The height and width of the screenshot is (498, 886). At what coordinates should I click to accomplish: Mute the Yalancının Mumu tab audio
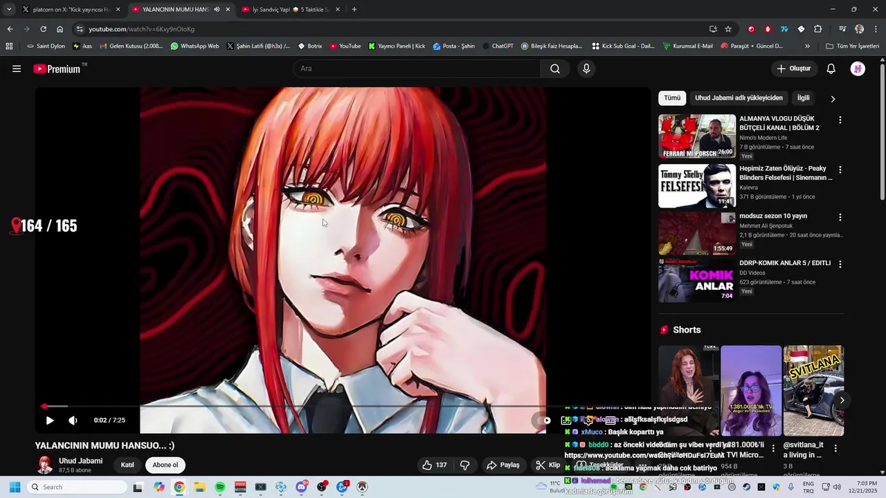217,10
